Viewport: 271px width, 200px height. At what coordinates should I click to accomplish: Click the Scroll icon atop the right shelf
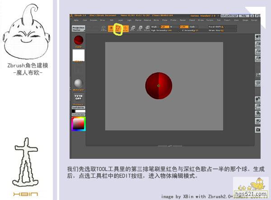pos(258,37)
